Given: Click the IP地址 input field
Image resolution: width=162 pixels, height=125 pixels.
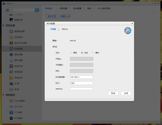Looking at the screenshot, I should (82, 59).
